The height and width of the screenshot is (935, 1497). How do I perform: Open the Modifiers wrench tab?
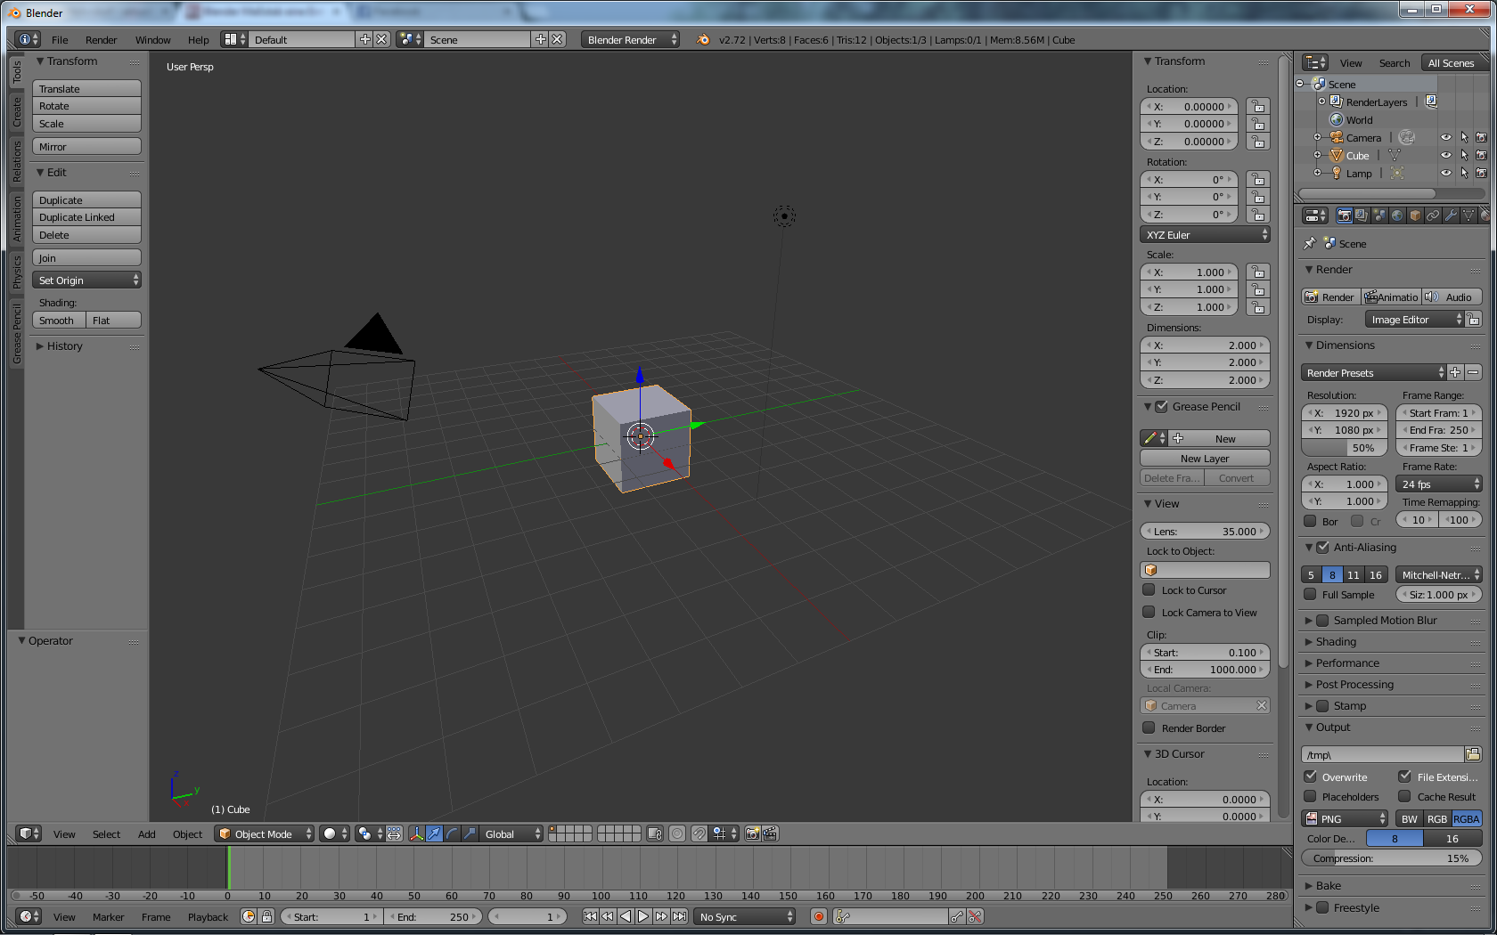click(1451, 215)
